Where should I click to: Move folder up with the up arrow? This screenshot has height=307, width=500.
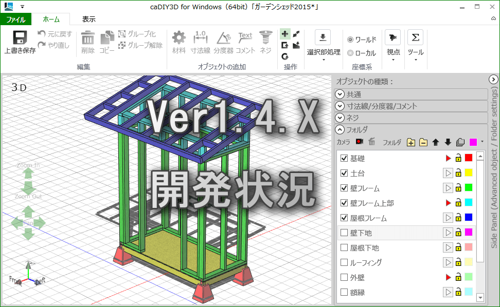pos(436,142)
